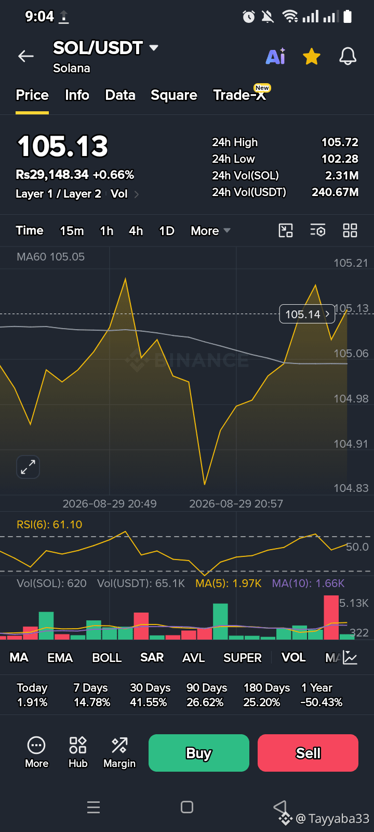Tap the 1 Year -50.43% performance
The image size is (374, 832).
pos(322,695)
